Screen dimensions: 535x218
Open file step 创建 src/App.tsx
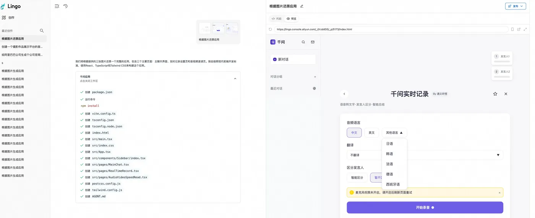(98, 152)
